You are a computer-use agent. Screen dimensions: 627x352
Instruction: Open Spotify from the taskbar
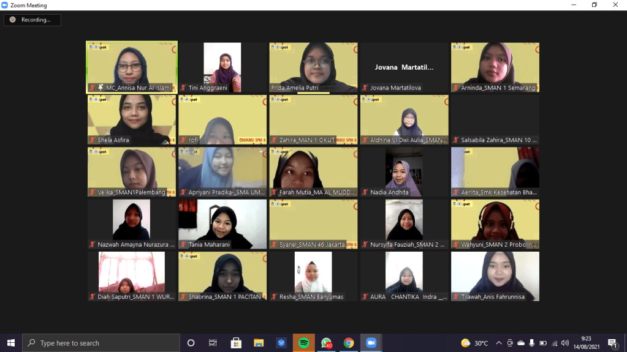pos(303,343)
